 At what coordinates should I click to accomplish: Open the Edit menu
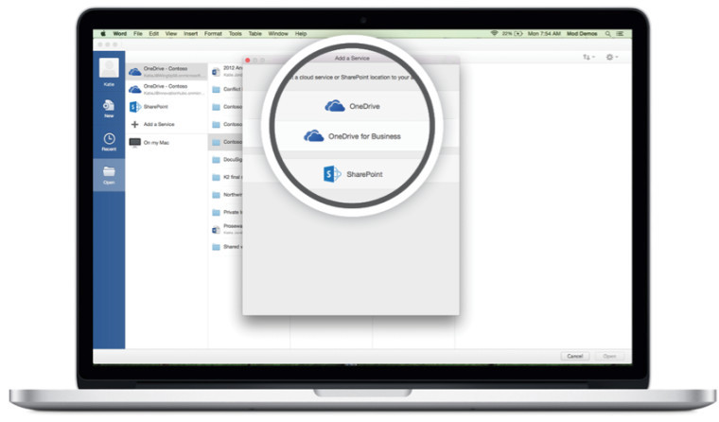click(153, 33)
